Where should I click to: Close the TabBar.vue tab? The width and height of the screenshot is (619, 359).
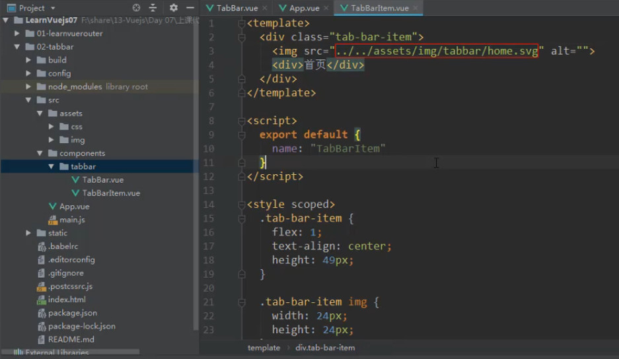tap(264, 8)
